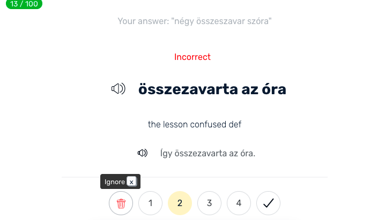Click the bold word összezavarta
Viewport: 385px width, 220px height.
tap(188, 89)
